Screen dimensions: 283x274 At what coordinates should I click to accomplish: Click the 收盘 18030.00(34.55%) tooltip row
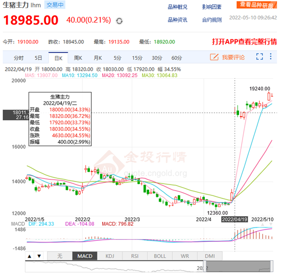[x=60, y=129]
